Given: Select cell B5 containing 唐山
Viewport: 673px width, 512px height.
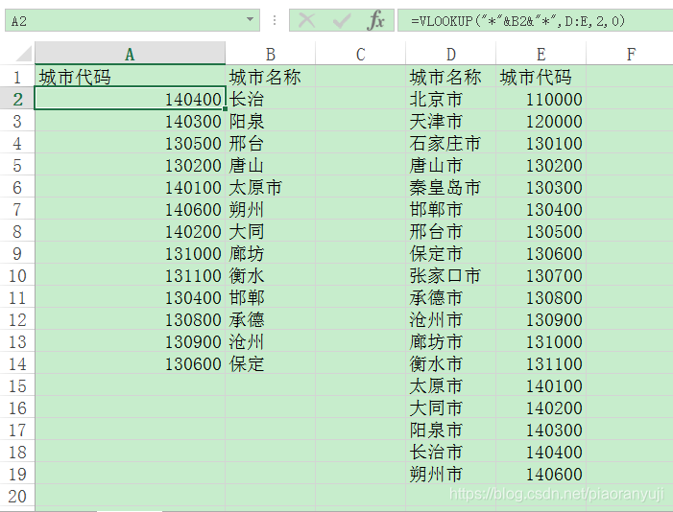Looking at the screenshot, I should [x=271, y=166].
